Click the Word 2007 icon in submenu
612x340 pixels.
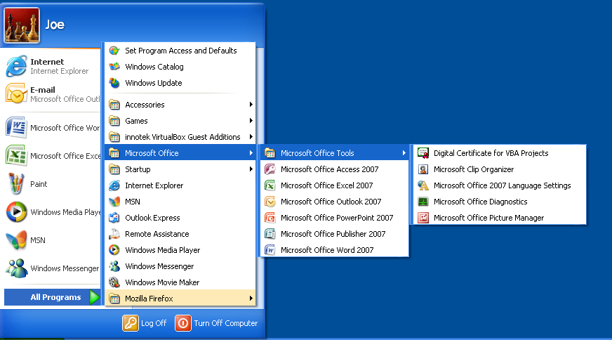(270, 249)
